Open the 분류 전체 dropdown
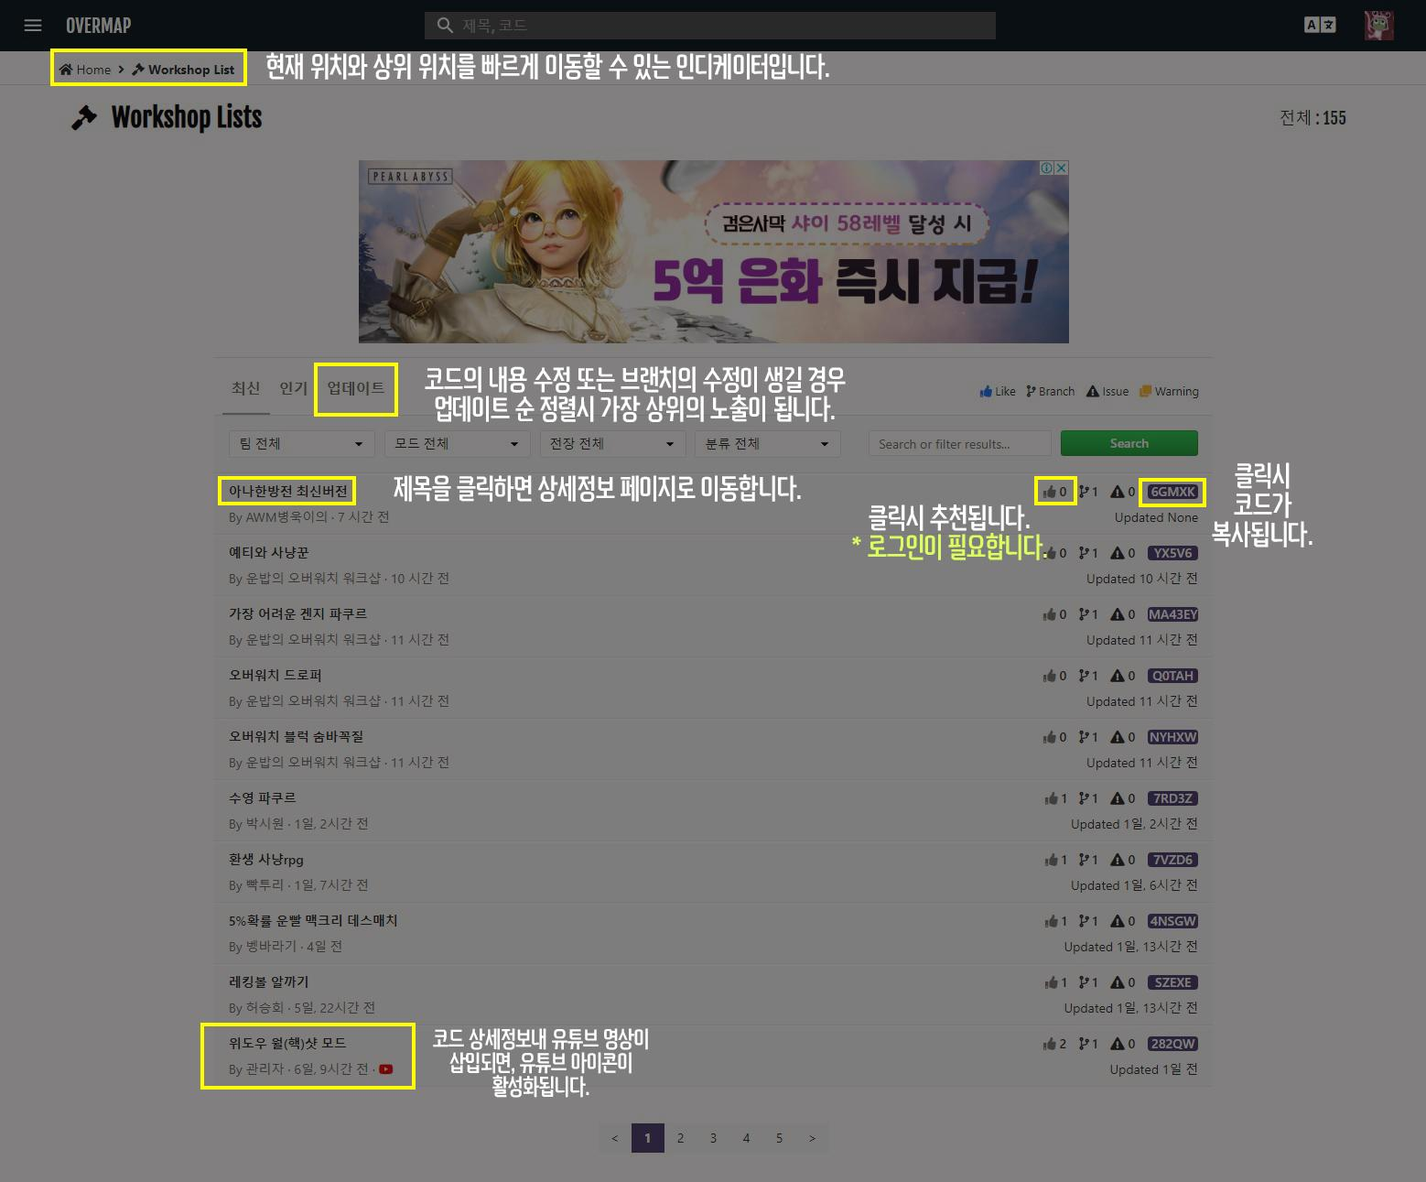 pyautogui.click(x=767, y=443)
